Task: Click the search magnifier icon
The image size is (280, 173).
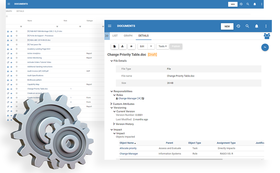Action: [x=247, y=26]
